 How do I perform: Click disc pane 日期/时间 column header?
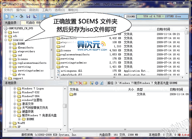163,29
